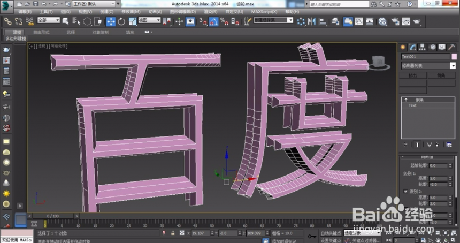Open the 修改器列表 modifier list dropdown
This screenshot has height=243, width=460.
[x=428, y=66]
